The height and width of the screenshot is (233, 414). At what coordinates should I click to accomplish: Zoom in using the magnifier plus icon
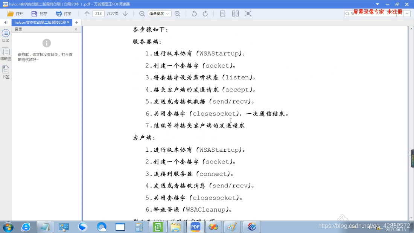coord(177,13)
